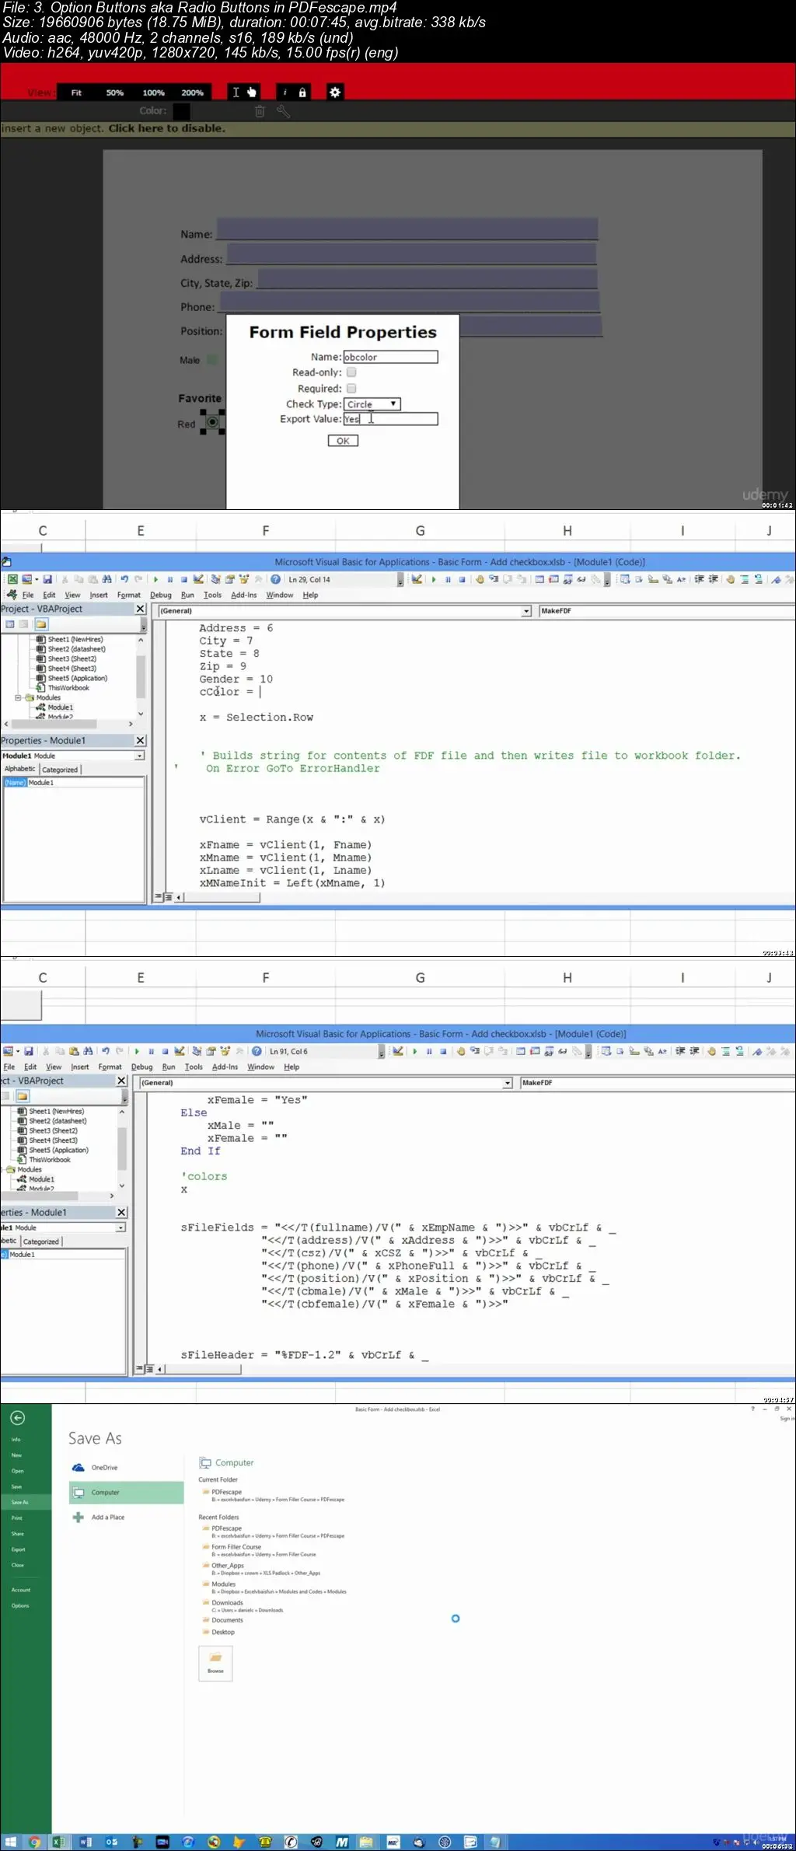Image resolution: width=796 pixels, height=1851 pixels.
Task: Open Outlook from the taskbar
Action: pyautogui.click(x=111, y=1842)
